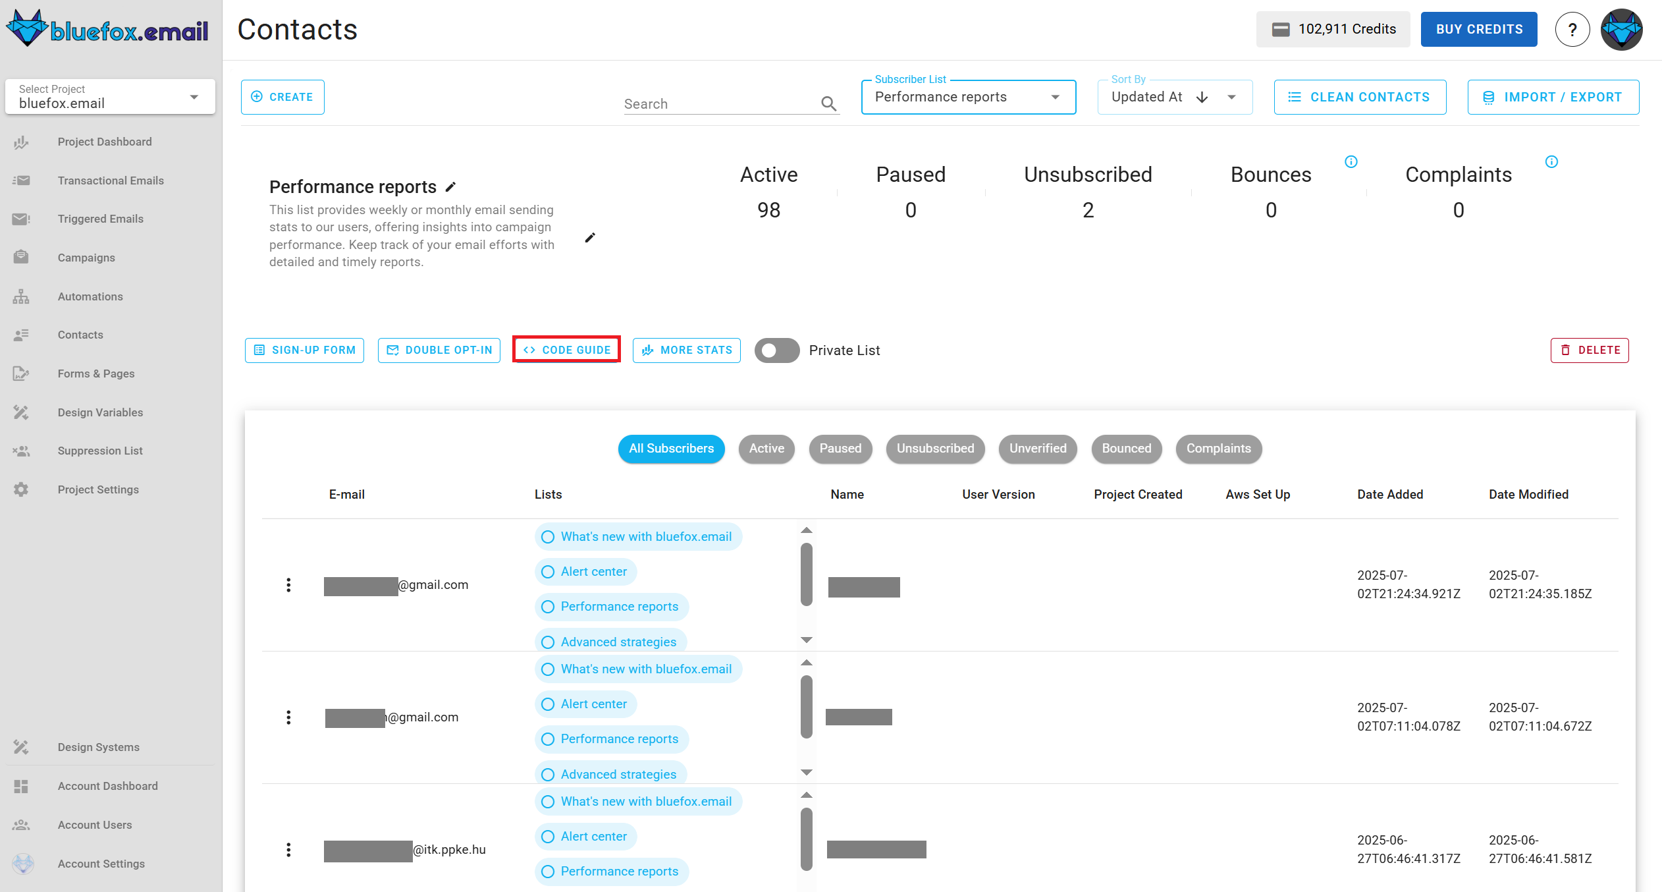Open Project Dashboard from the sidebar
The height and width of the screenshot is (892, 1662).
(x=105, y=142)
